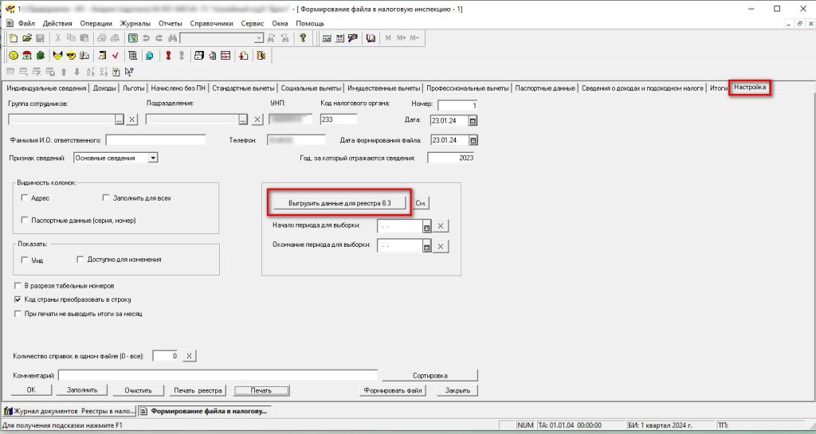Toggle Код страны преобразовать в строку checkbox
The image size is (816, 434).
click(18, 299)
